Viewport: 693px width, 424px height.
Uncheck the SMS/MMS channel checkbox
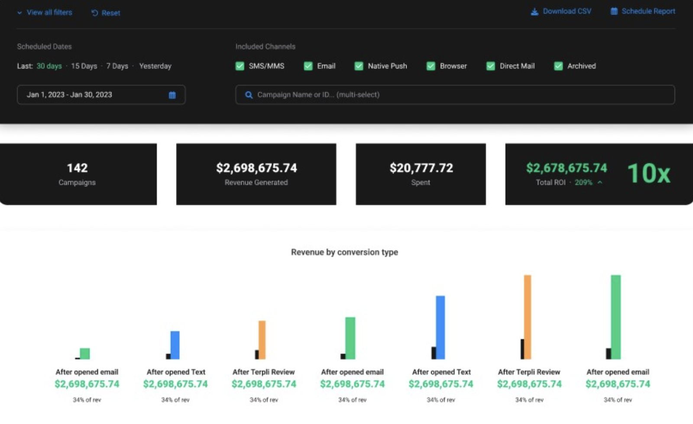pos(240,66)
